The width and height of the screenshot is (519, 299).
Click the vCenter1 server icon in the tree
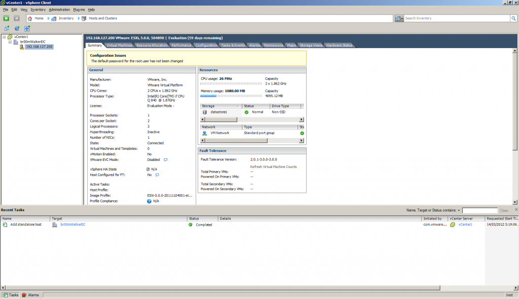click(x=10, y=37)
